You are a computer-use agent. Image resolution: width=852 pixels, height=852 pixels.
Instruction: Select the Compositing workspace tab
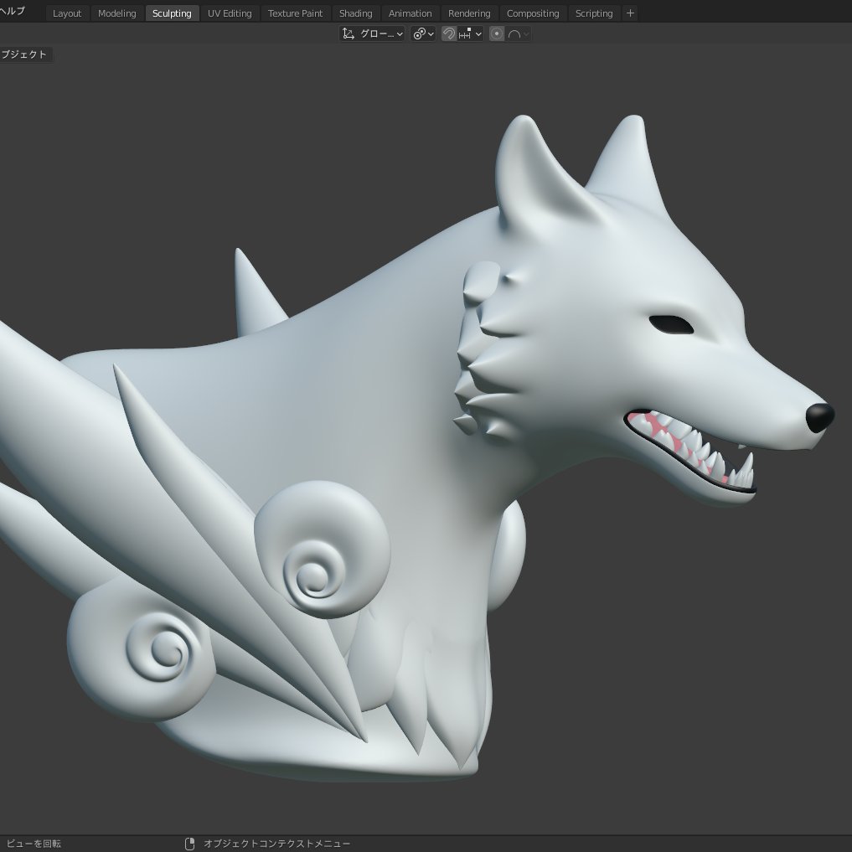click(533, 13)
